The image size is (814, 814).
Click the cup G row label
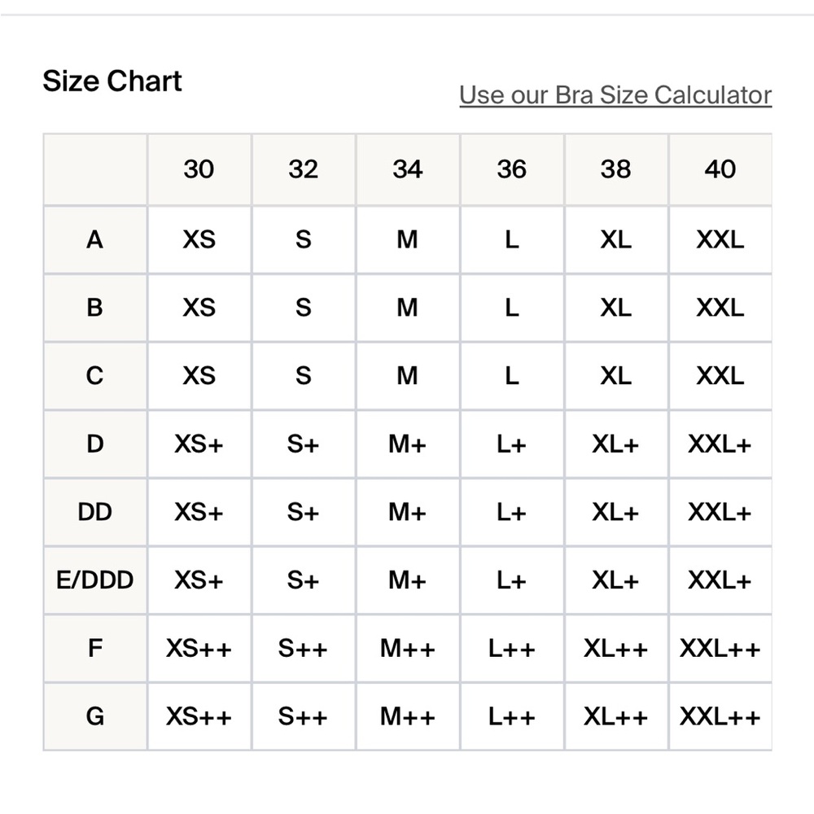[95, 717]
